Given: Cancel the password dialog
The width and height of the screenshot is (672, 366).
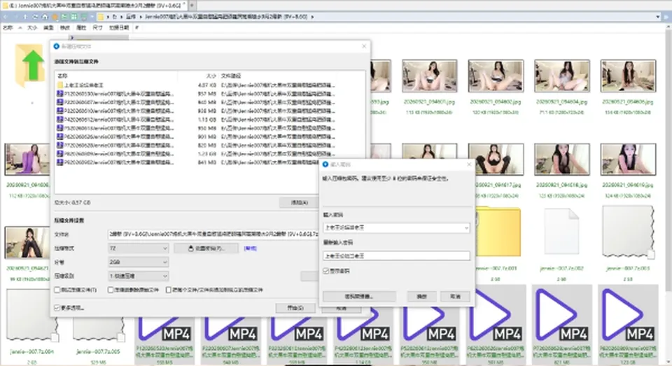Looking at the screenshot, I should click(x=455, y=297).
